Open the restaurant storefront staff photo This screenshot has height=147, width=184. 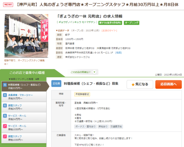tap(26, 36)
